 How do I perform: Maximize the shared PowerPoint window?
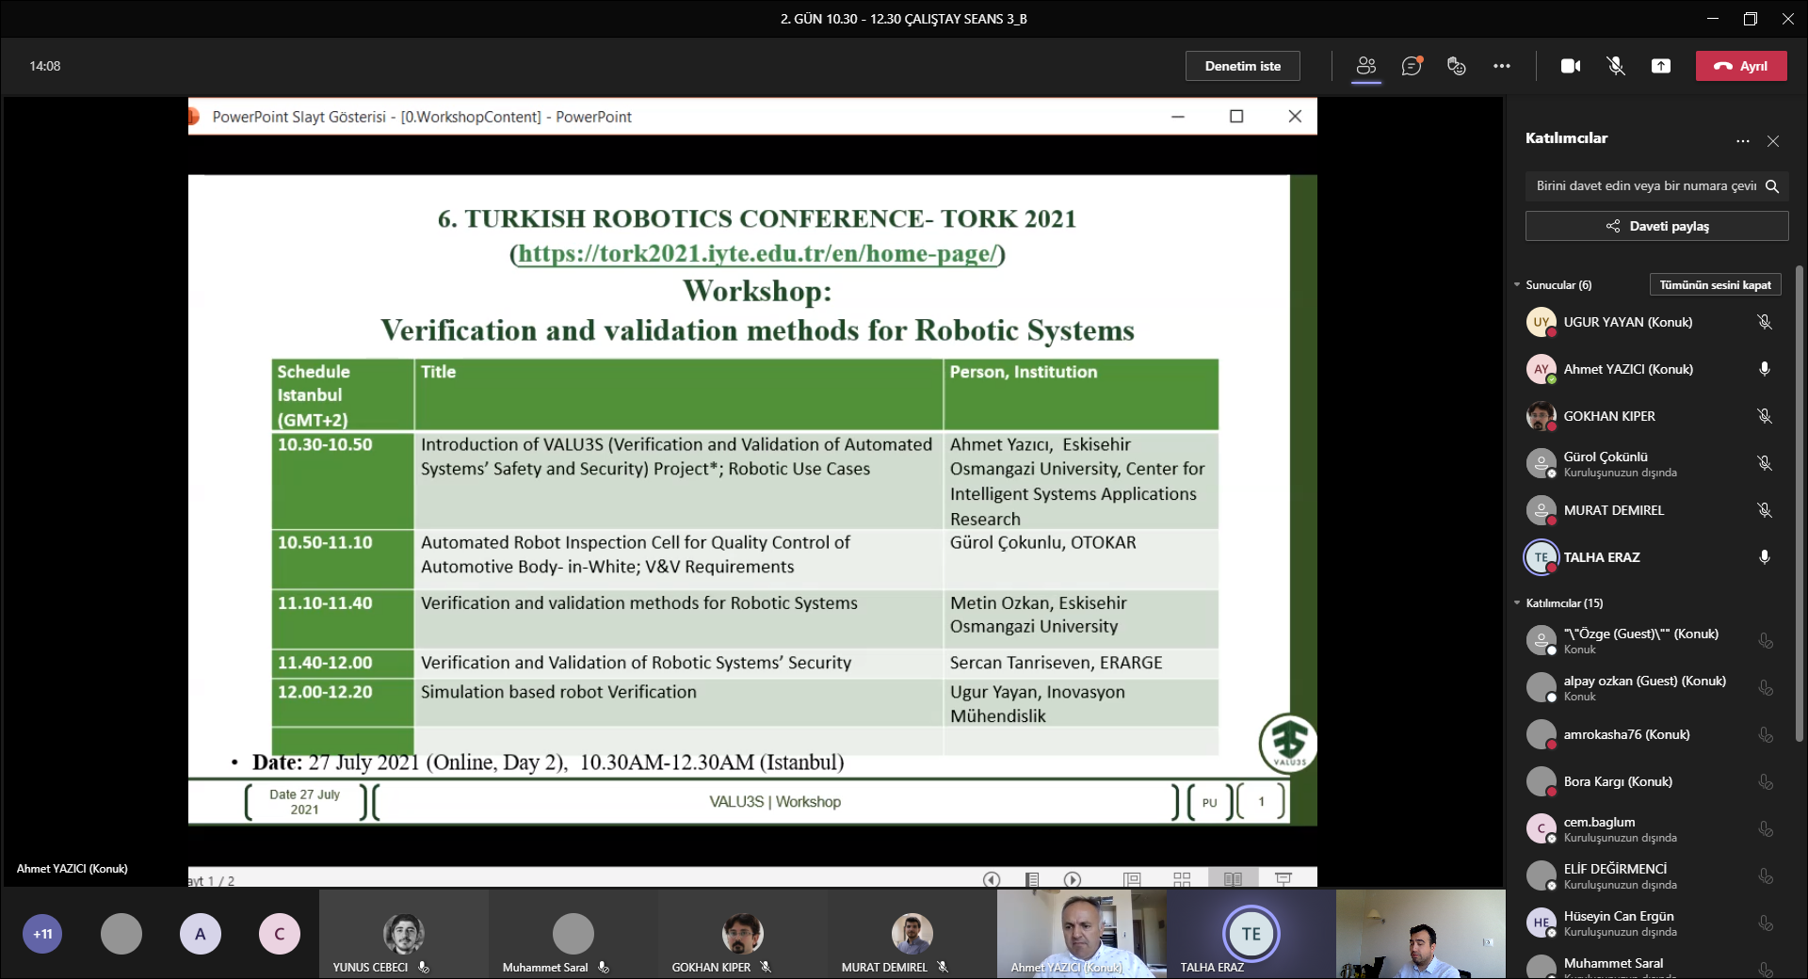pyautogui.click(x=1236, y=116)
